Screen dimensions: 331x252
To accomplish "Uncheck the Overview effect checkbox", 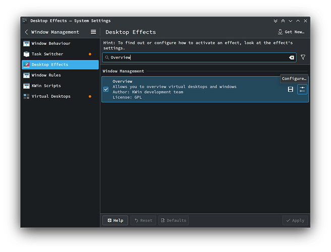I will click(106, 89).
